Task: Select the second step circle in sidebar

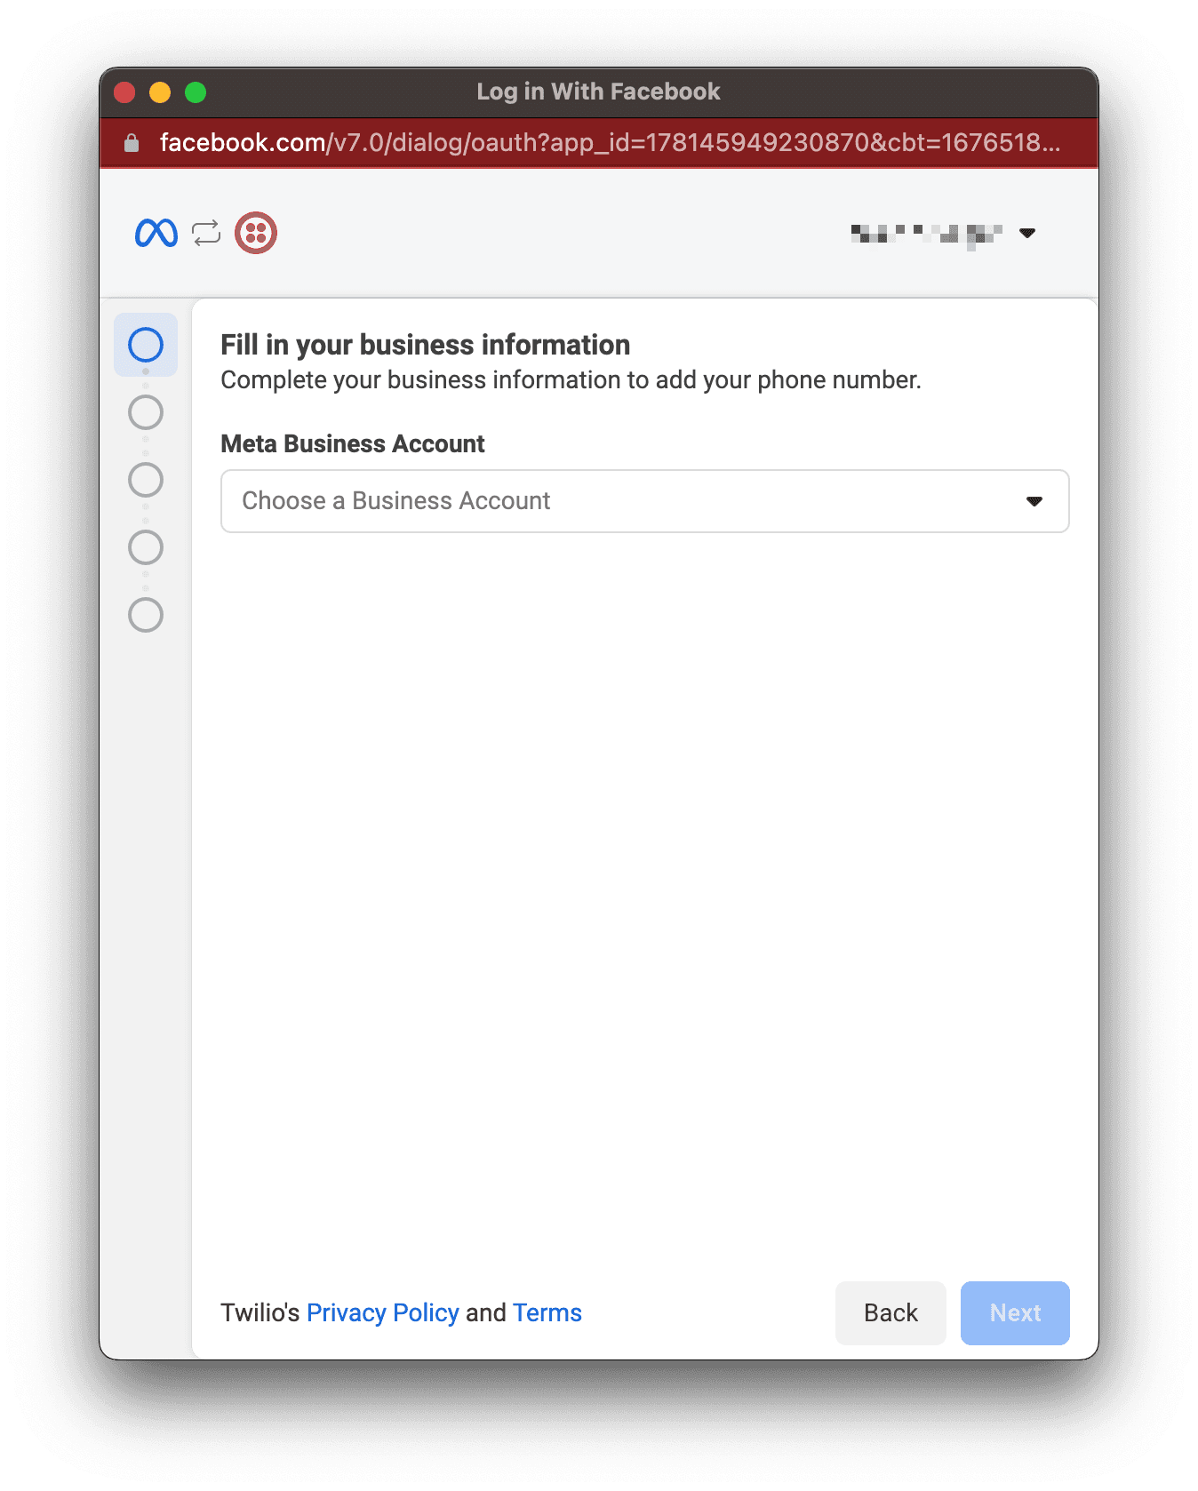Action: (x=146, y=412)
